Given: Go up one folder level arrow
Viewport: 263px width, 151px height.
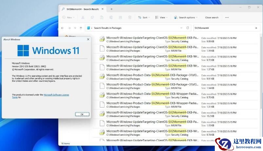Looking at the screenshot, I should (81, 28).
